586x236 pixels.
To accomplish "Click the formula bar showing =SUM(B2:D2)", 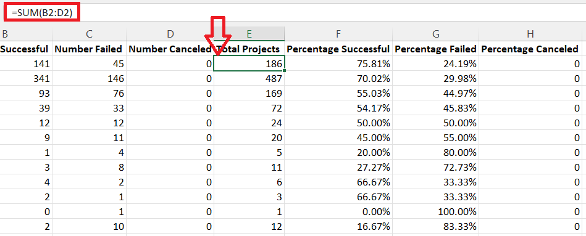I will point(293,13).
